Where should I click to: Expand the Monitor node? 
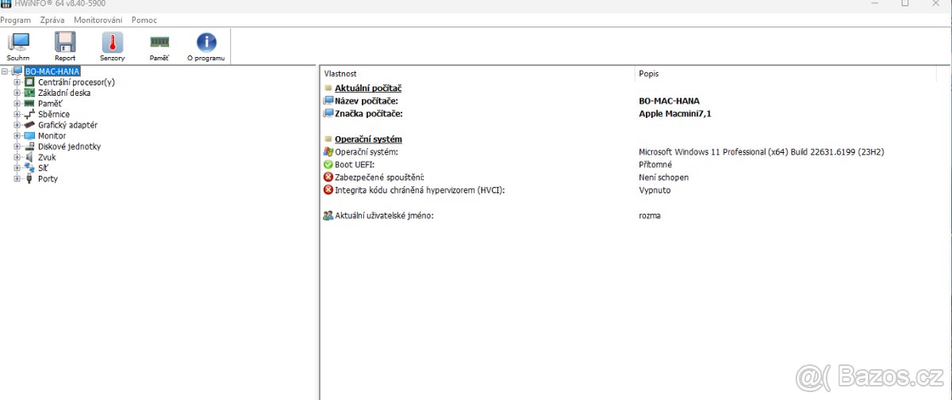click(x=17, y=135)
